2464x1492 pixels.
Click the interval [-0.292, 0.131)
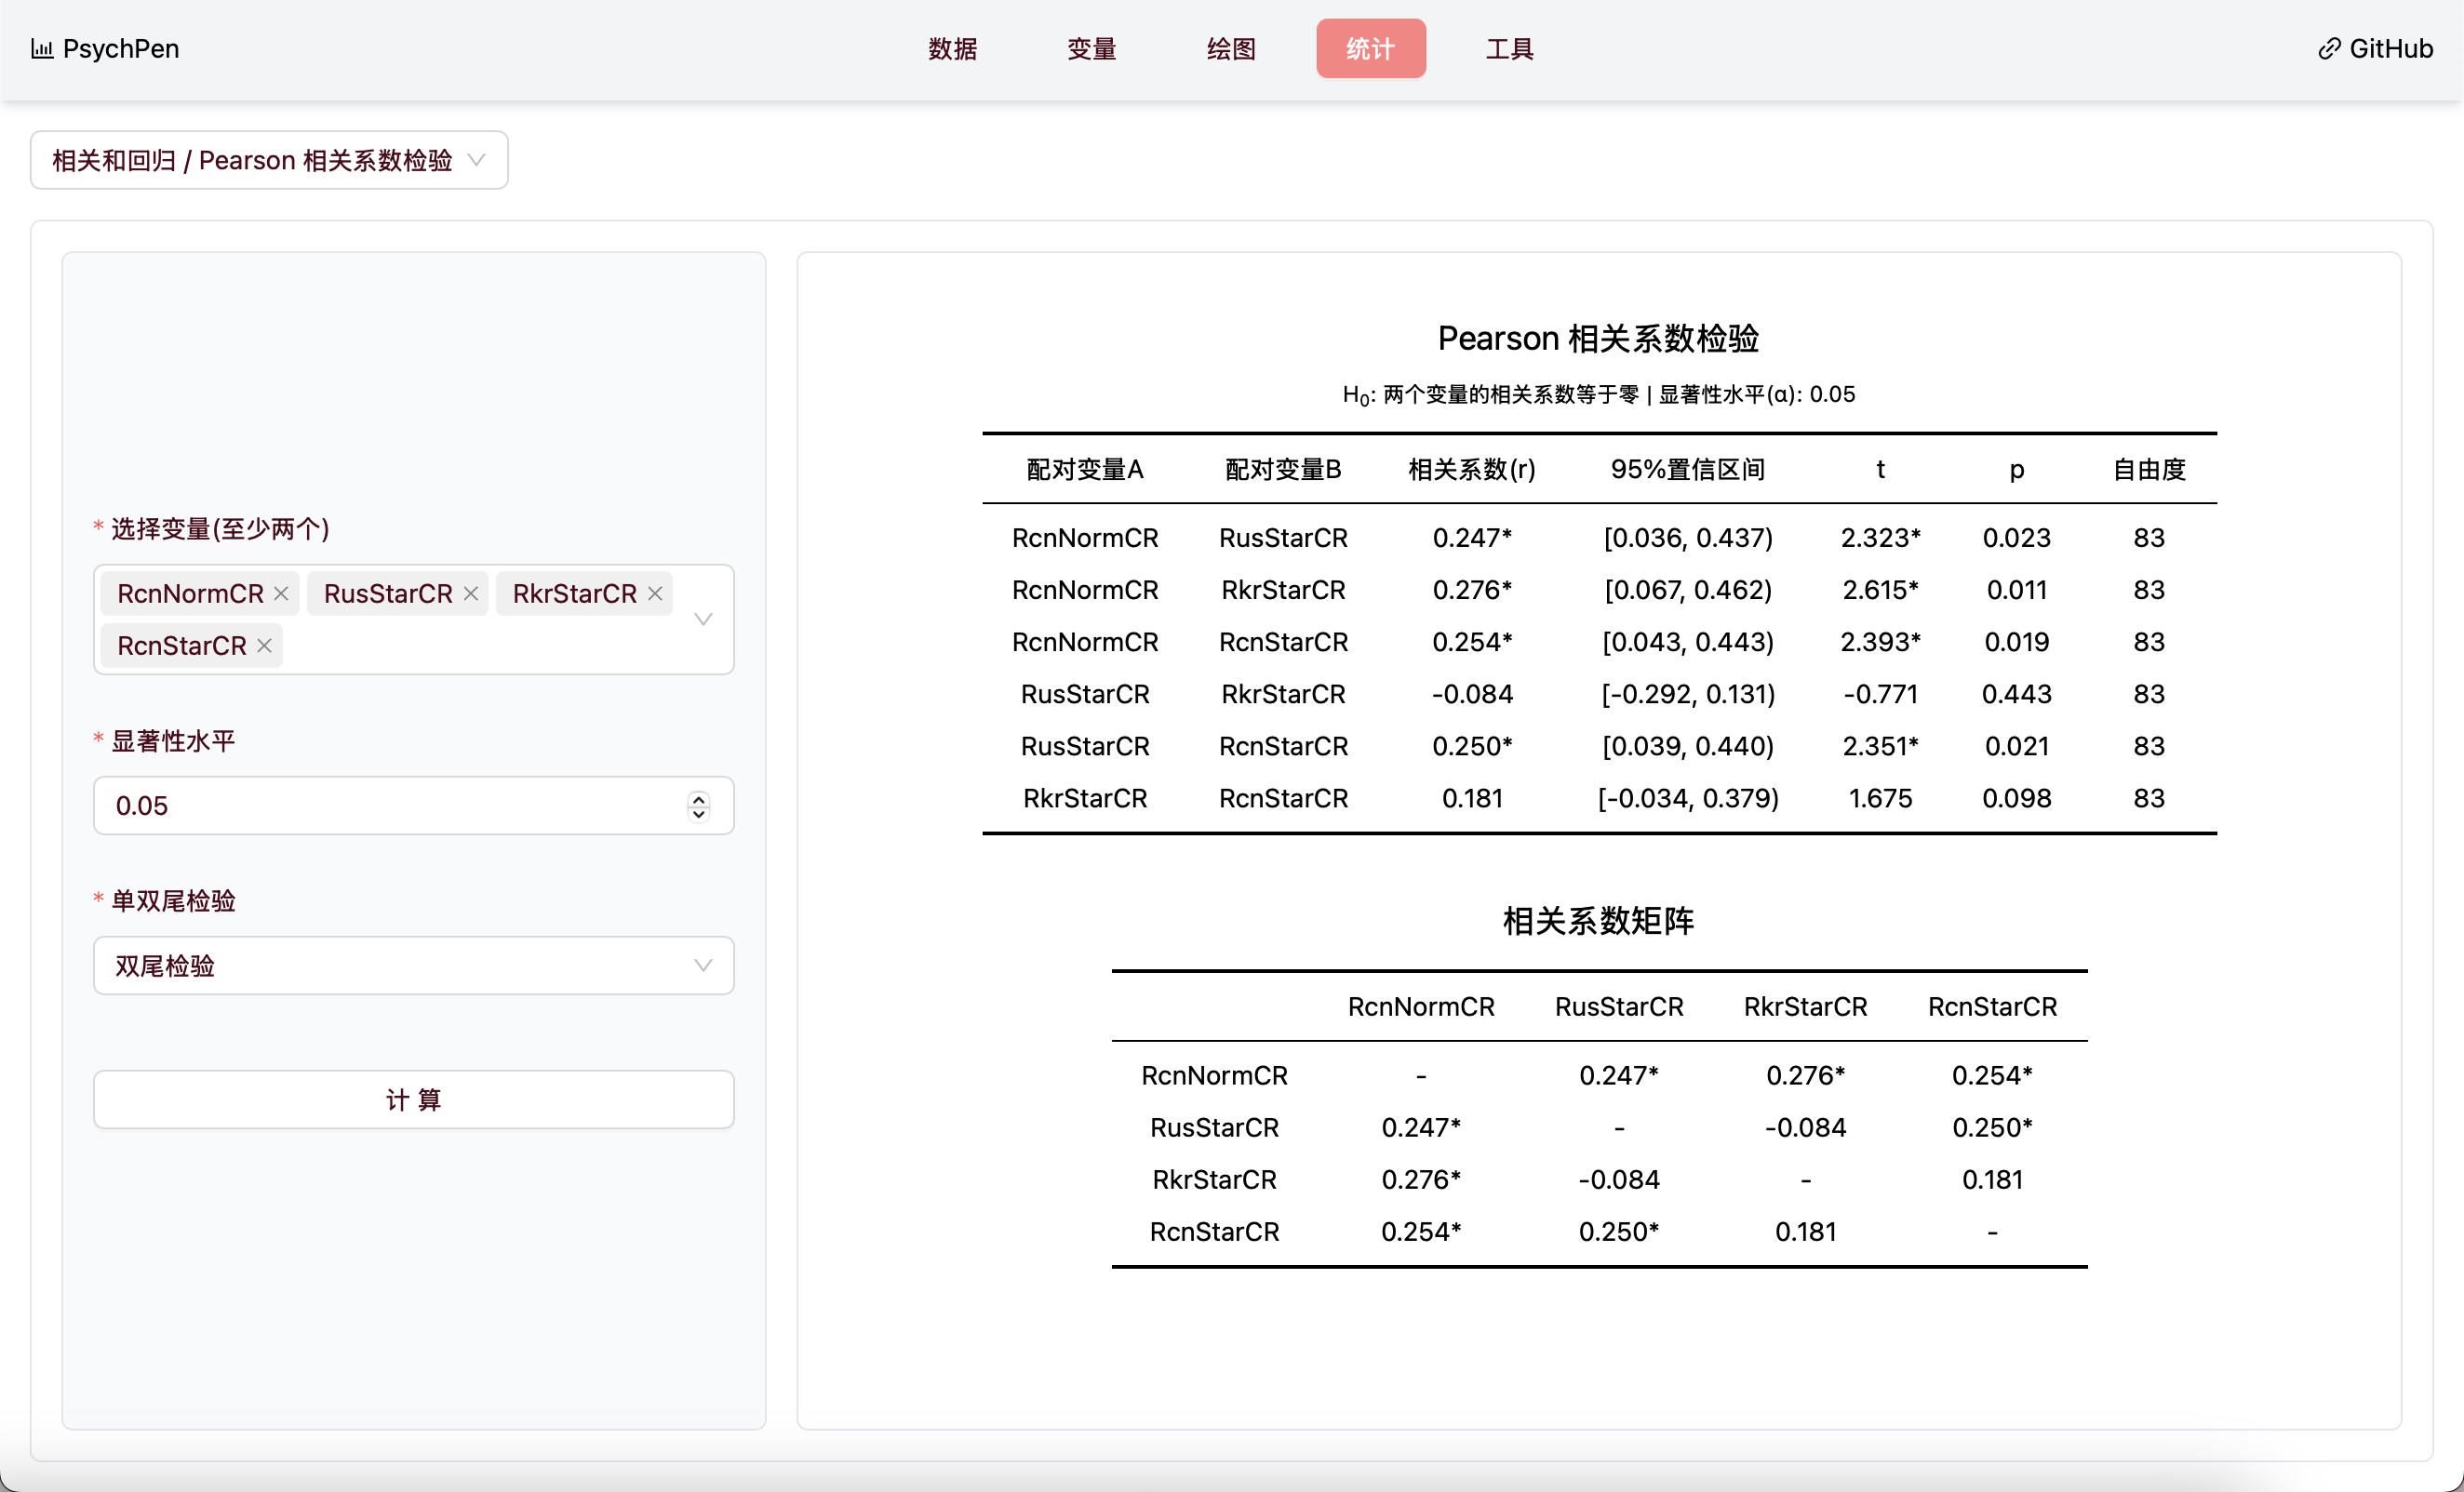(x=1688, y=694)
